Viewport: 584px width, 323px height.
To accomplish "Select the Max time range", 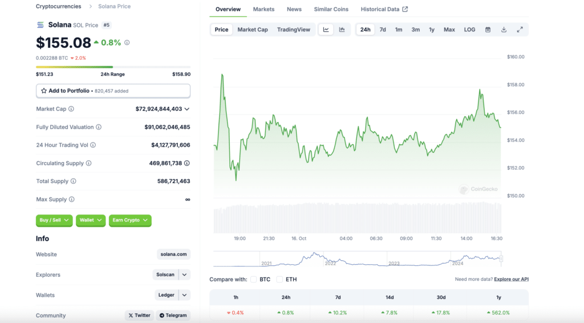I will click(449, 30).
